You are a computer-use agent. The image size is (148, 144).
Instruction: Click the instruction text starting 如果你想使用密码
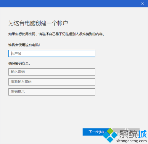pos(56,34)
